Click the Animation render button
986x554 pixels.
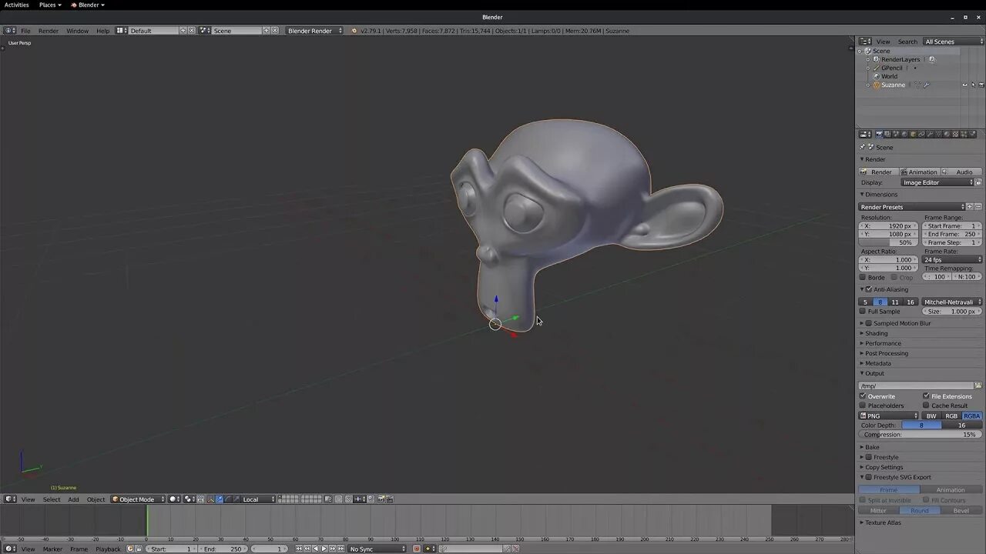click(x=919, y=172)
